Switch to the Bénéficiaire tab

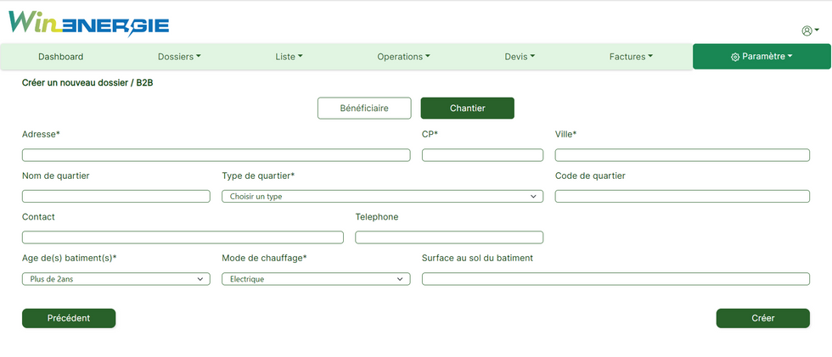click(364, 109)
